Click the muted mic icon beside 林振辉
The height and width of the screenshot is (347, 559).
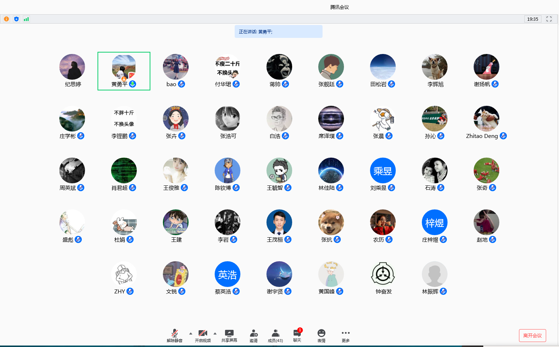tap(443, 291)
